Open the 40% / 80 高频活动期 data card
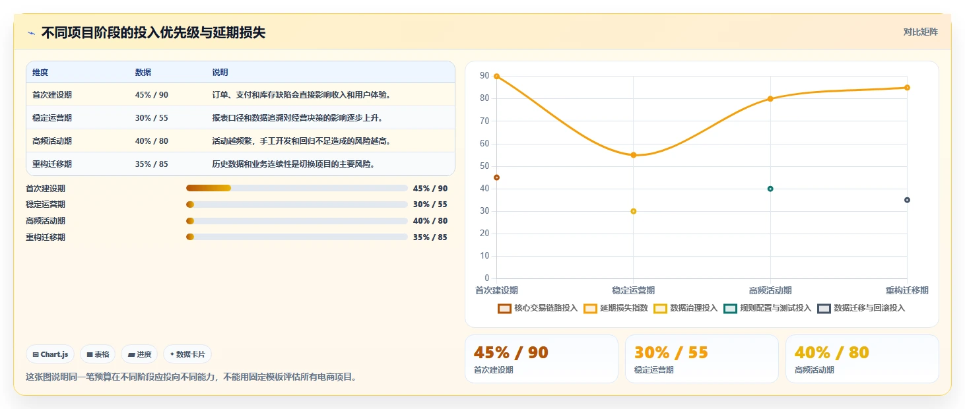965x409 pixels. coord(862,359)
